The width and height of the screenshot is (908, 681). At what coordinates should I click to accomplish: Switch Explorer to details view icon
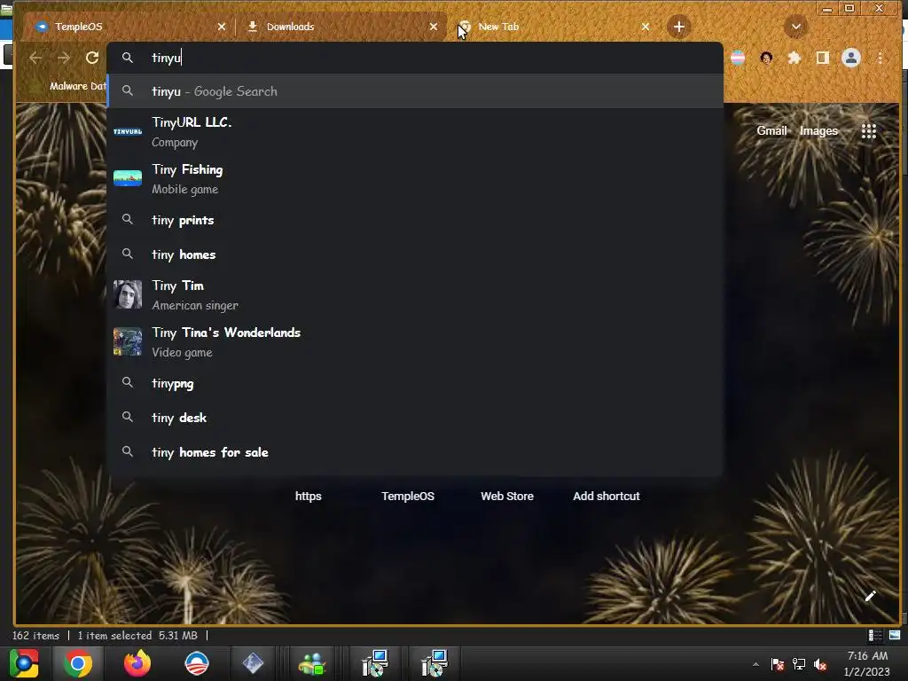click(875, 636)
